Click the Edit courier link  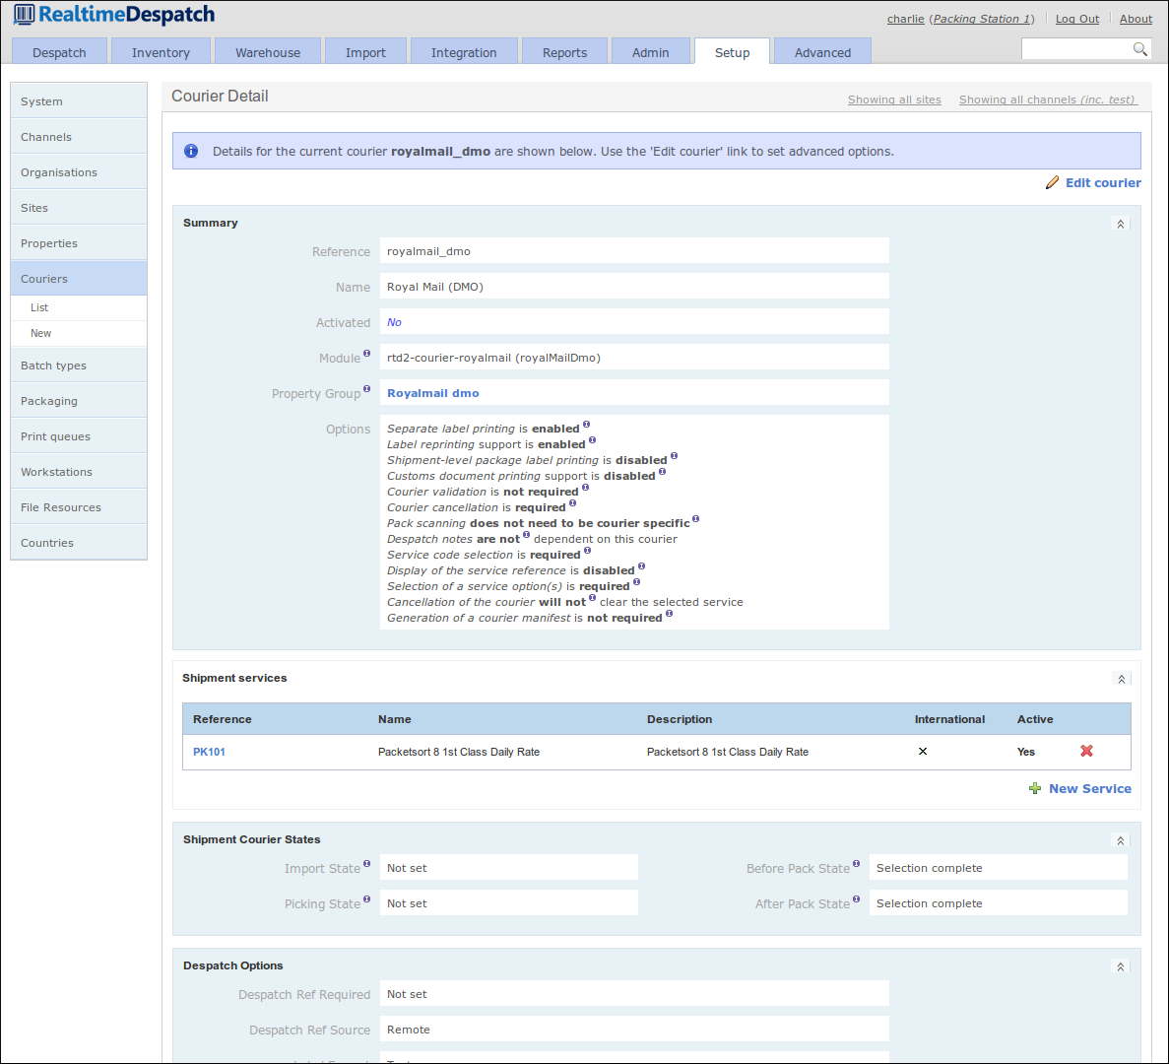pyautogui.click(x=1103, y=182)
